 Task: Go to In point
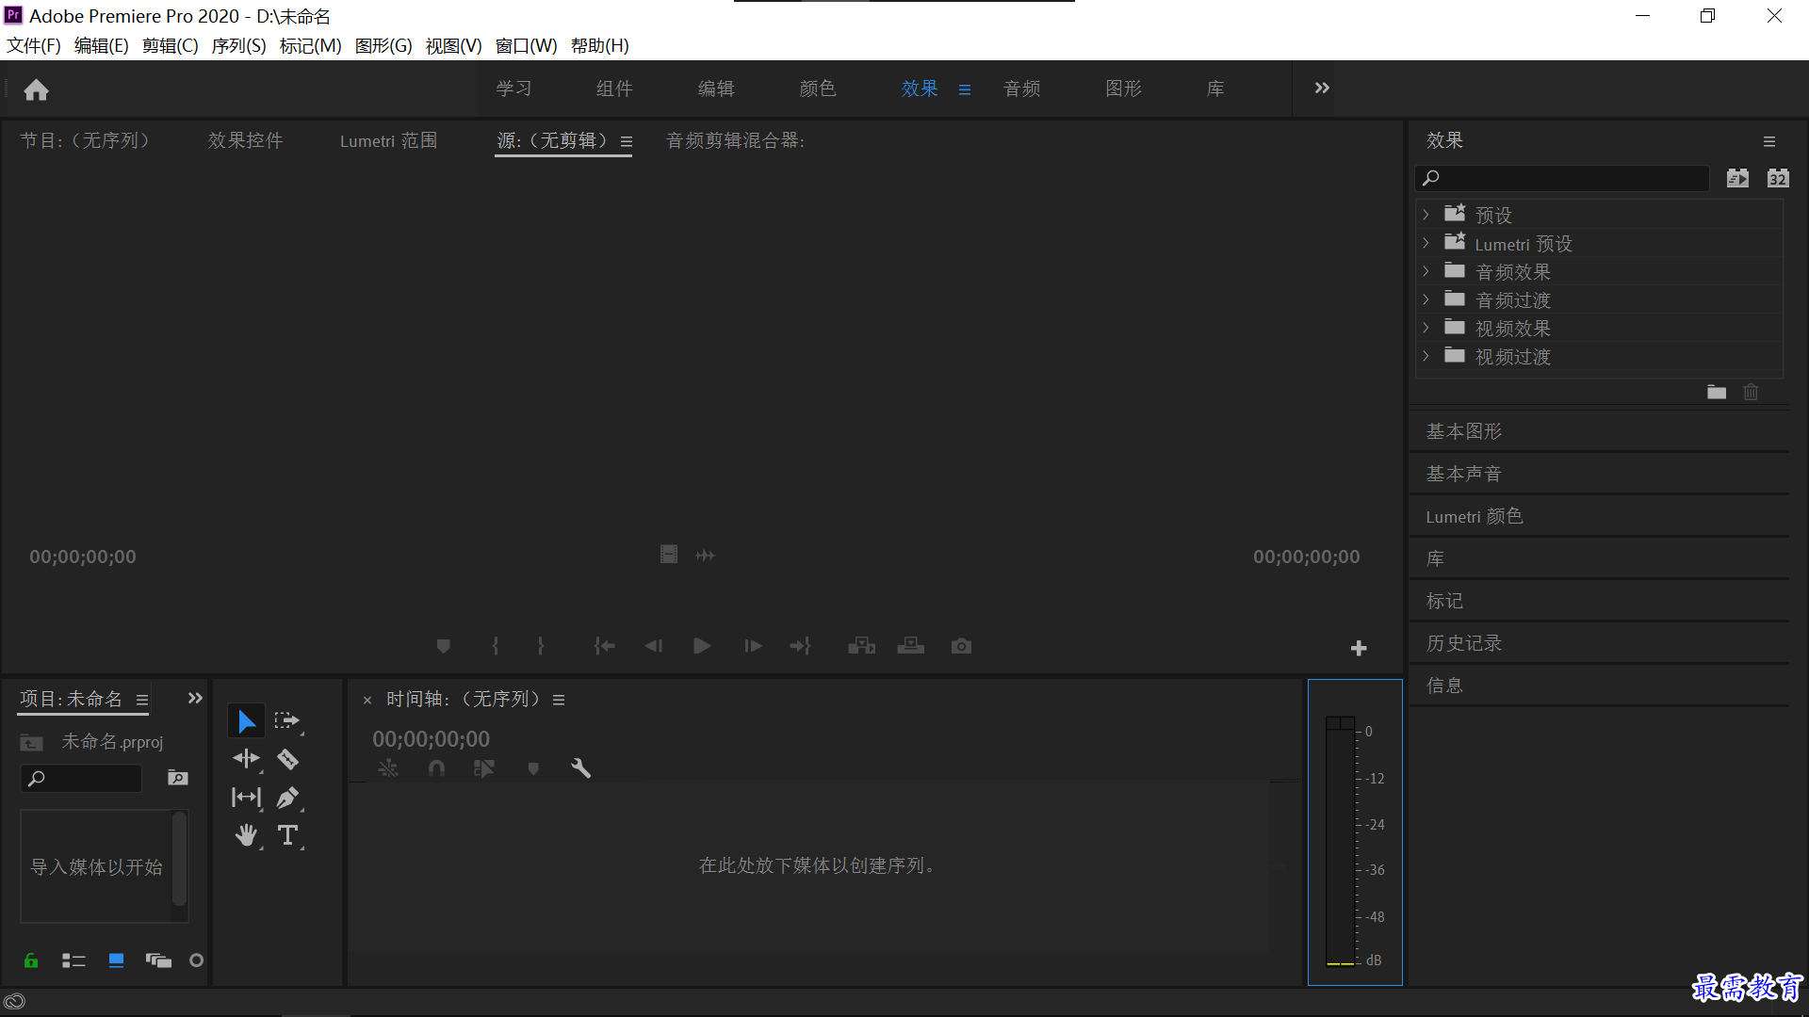(x=604, y=646)
